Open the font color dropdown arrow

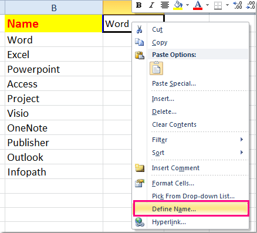[208, 5]
